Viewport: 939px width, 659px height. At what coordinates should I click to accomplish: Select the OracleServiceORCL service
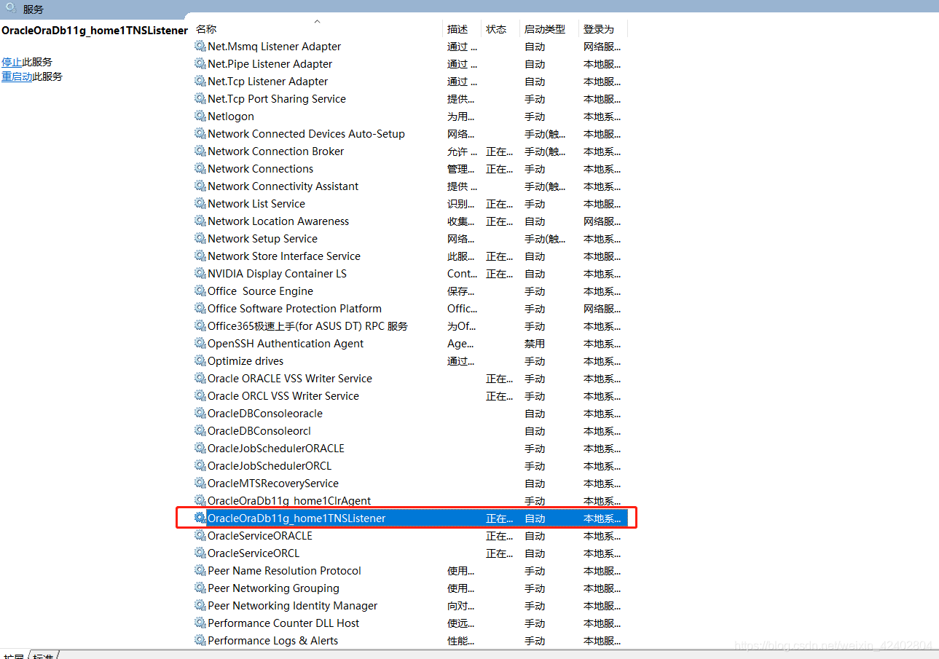pos(254,553)
